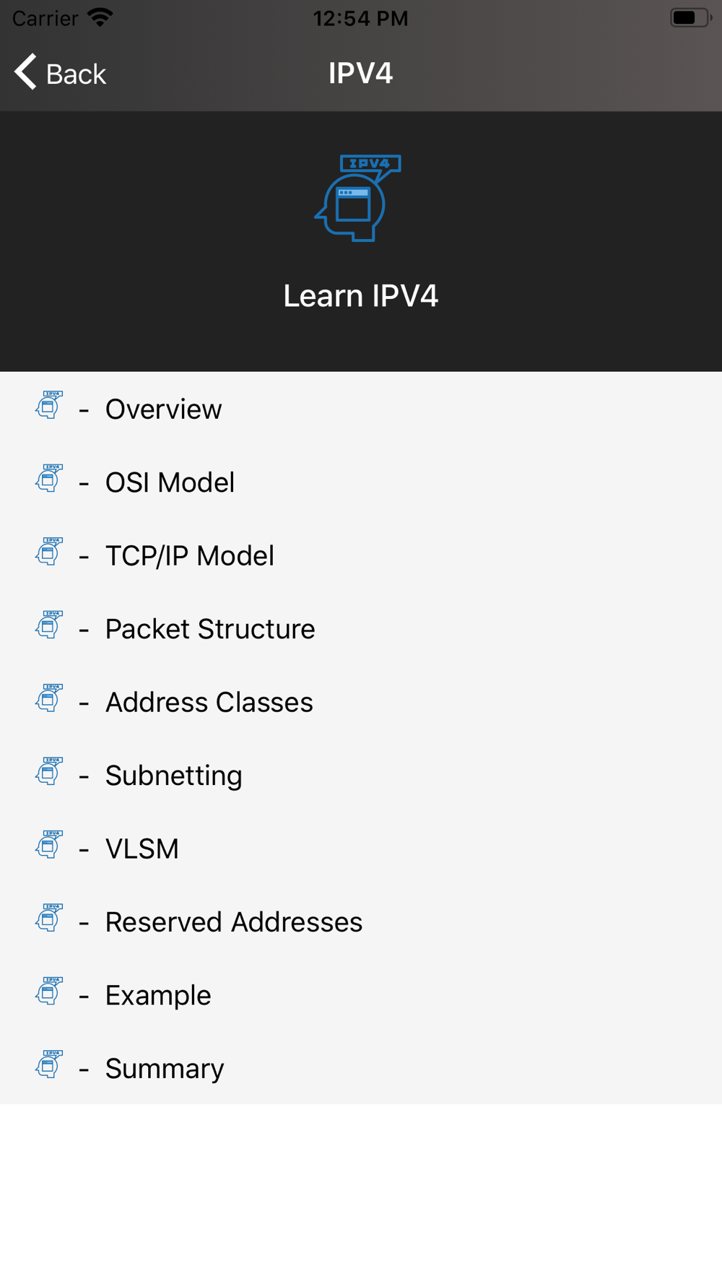Tap the Back chevron arrow icon

(x=25, y=72)
